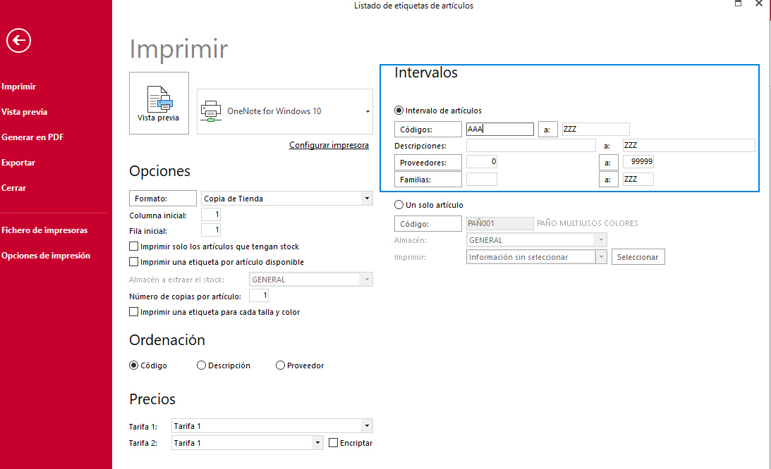
Task: Select Un solo artículo radio option
Action: coord(399,204)
